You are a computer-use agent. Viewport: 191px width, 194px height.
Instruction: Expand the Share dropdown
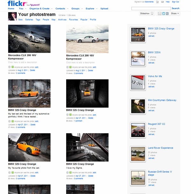coord(175,14)
